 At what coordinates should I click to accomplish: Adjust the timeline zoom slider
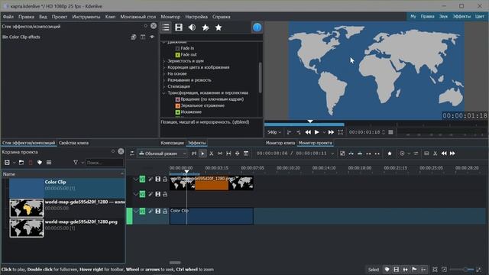[x=461, y=270]
